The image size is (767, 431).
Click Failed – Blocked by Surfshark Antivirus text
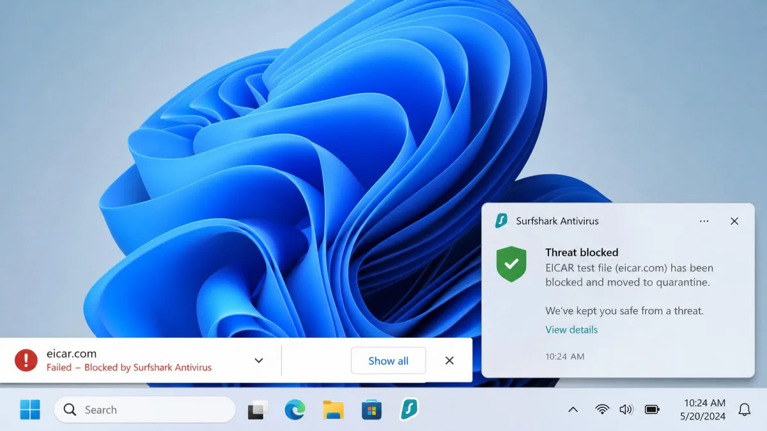coord(129,367)
